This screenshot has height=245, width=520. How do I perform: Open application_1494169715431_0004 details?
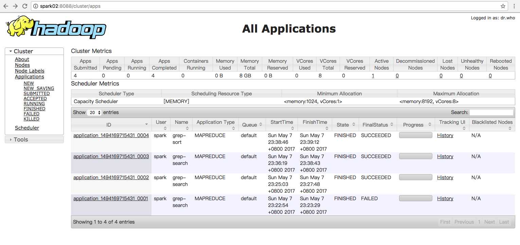point(111,135)
